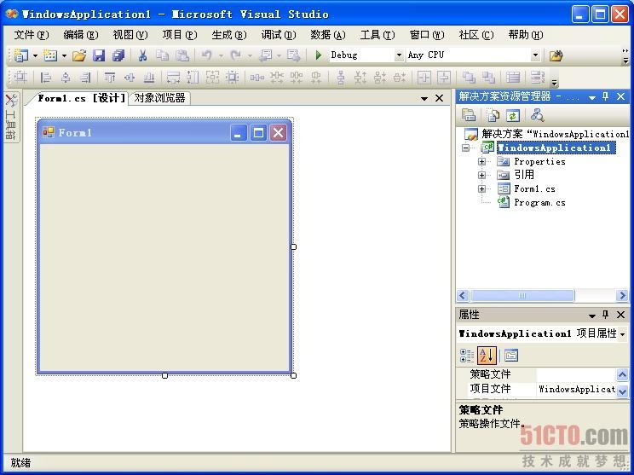This screenshot has width=634, height=475.
Task: Click the Align Rights layout icon
Action: [85, 77]
